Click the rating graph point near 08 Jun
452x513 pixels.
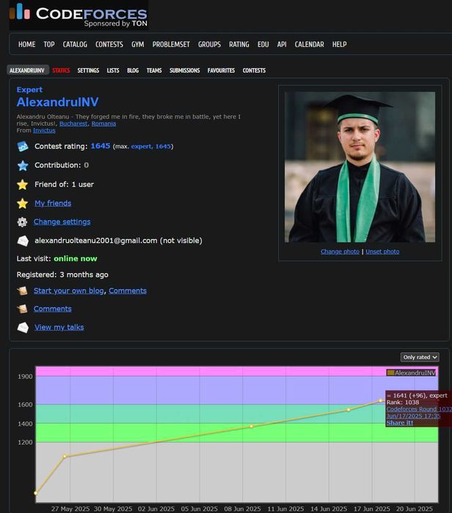click(251, 426)
